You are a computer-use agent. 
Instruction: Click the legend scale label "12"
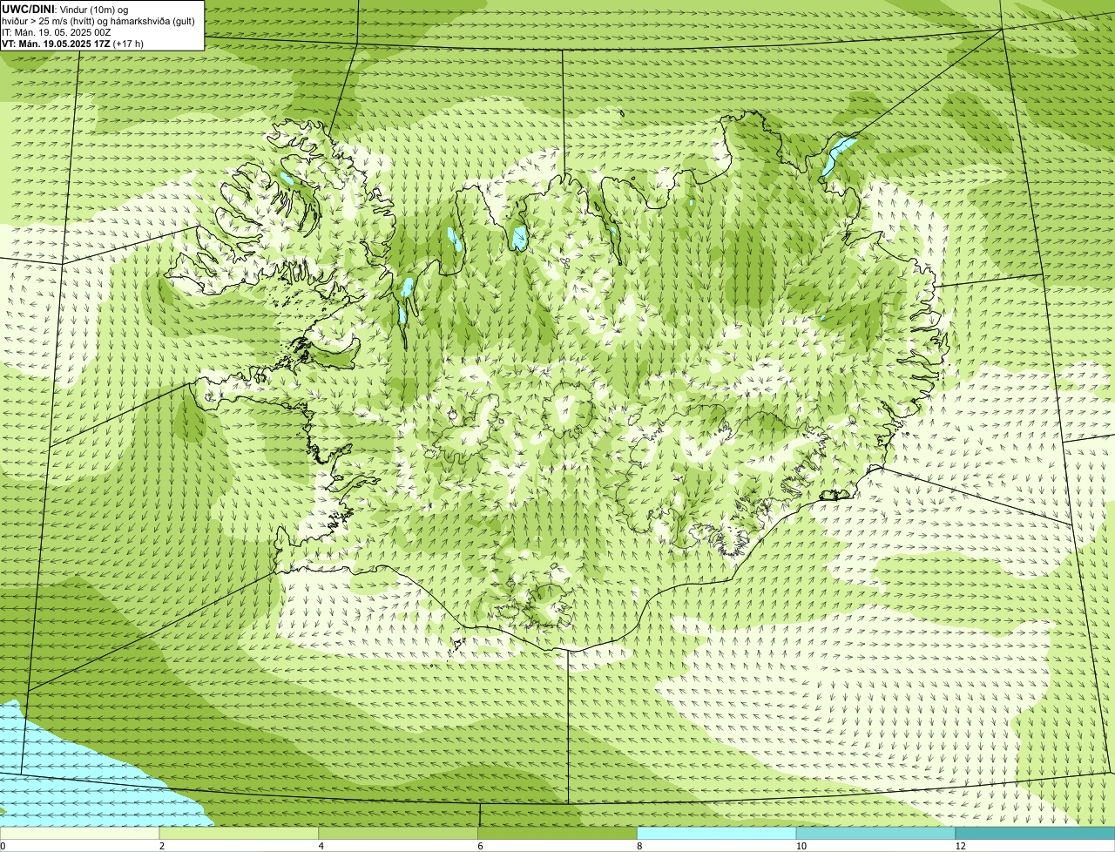pos(960,846)
